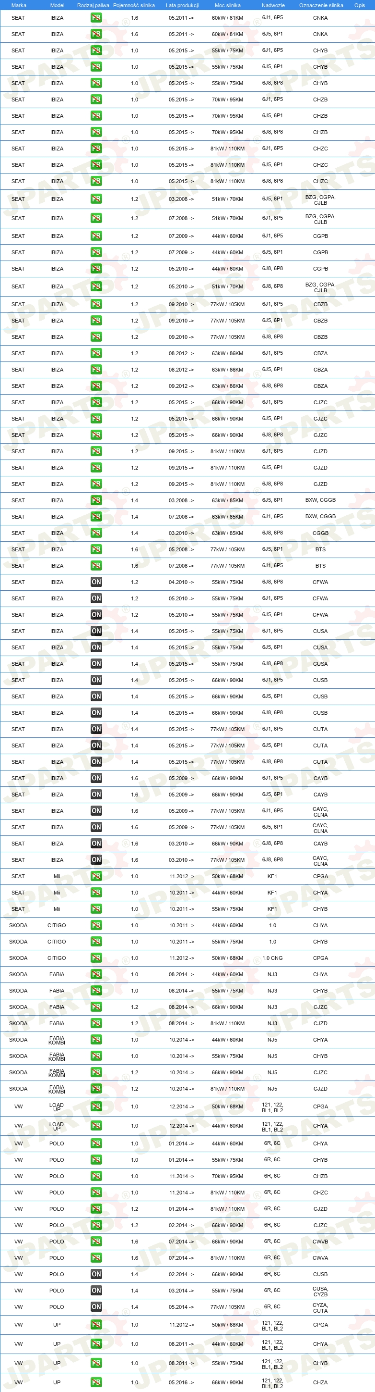Image resolution: width=375 pixels, height=1392 pixels.
Task: Click the PB fuel icon in SEAT Mii CPGA row
Action: [96, 876]
